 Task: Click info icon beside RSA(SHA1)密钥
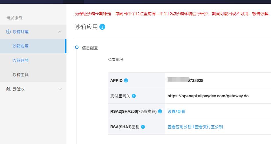[143, 127]
